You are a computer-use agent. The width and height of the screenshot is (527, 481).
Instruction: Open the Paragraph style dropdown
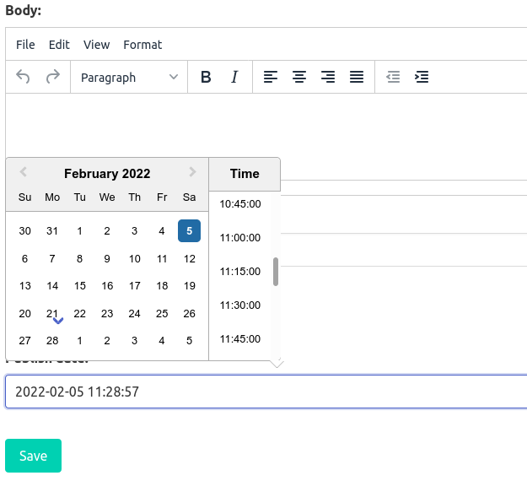coord(128,77)
